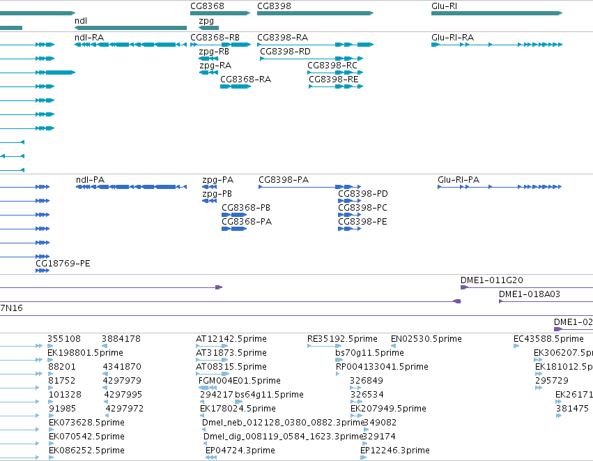This screenshot has width=593, height=461.
Task: Select Dmel_dig_008119_0584_1623.3prime label
Action: 283,437
